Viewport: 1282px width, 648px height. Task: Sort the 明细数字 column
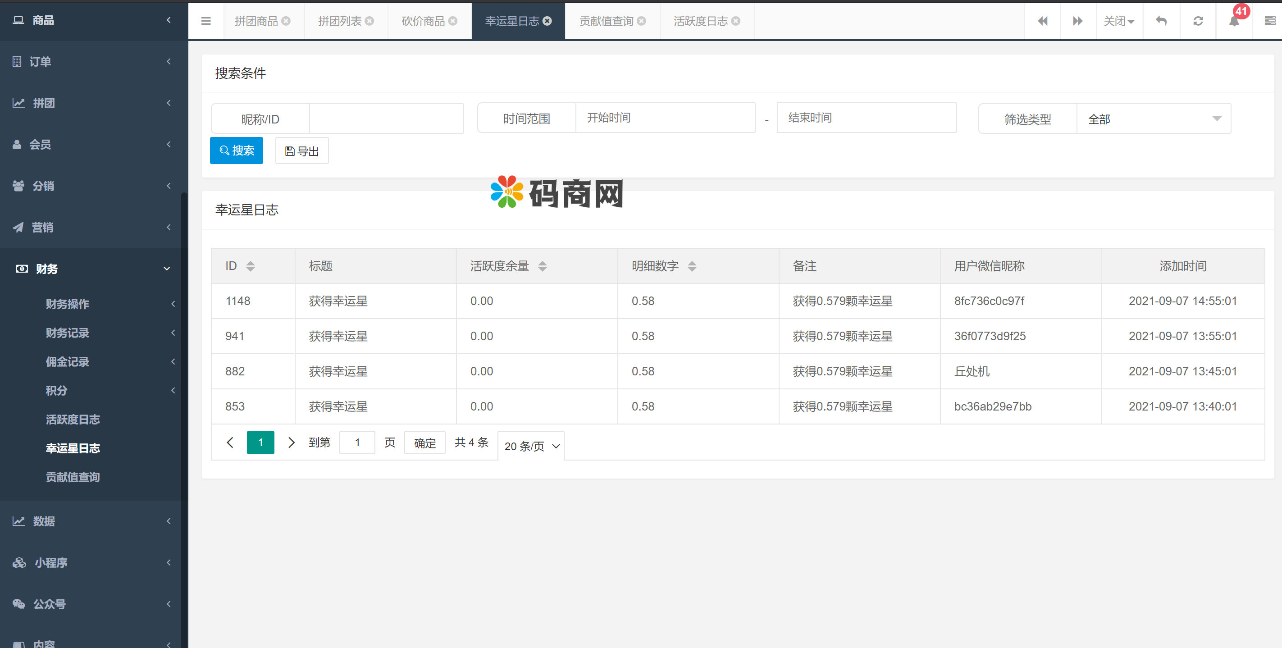tap(692, 266)
